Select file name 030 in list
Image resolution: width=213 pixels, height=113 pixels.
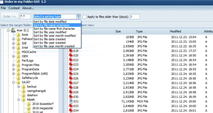point(76,97)
